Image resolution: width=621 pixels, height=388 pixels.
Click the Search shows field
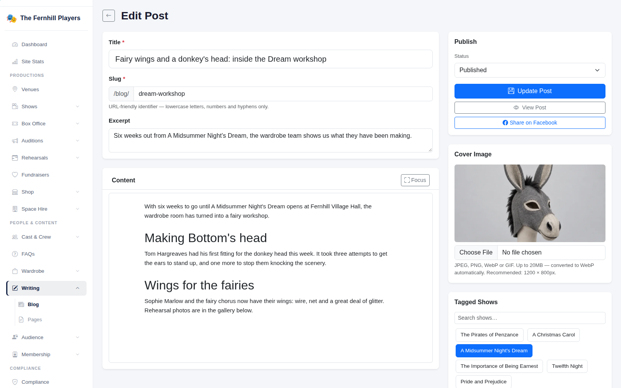coord(530,318)
